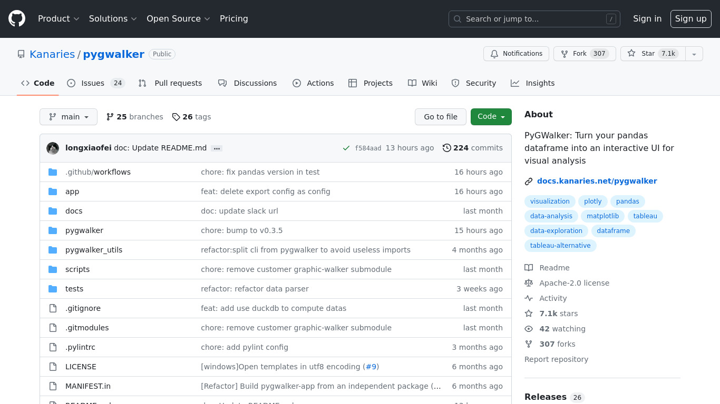Viewport: 720px width, 404px height.
Task: Click the commit history clock icon
Action: (x=447, y=148)
